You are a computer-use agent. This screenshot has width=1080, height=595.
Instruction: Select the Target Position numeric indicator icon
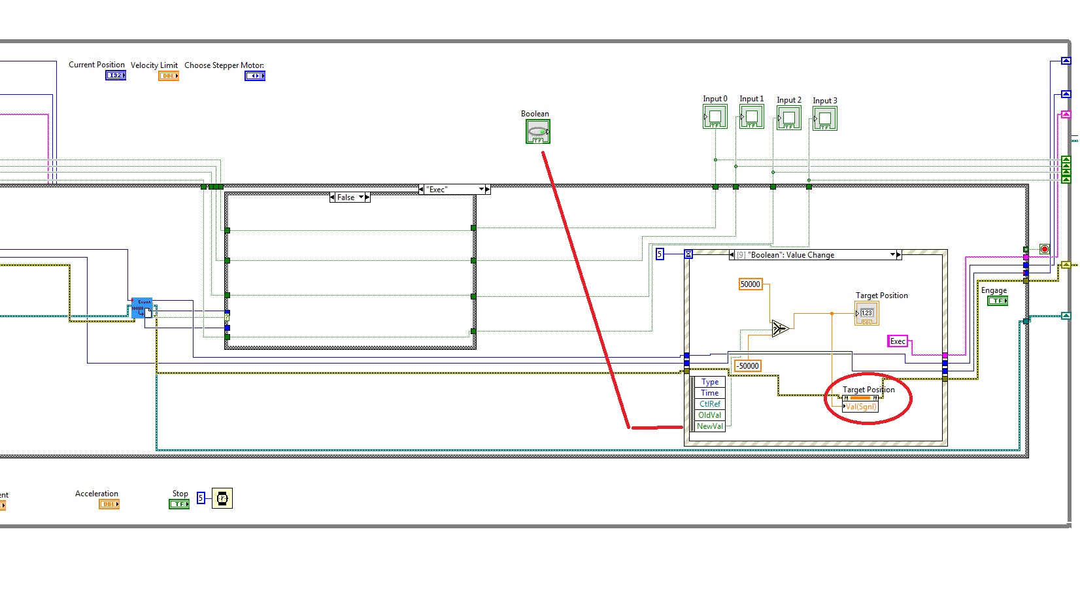[x=867, y=314]
